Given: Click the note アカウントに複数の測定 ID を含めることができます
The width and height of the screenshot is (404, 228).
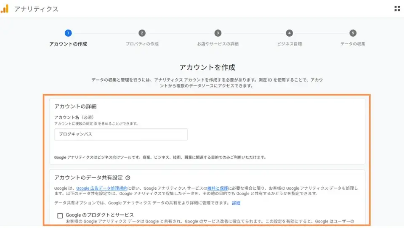Looking at the screenshot, I should coord(96,124).
